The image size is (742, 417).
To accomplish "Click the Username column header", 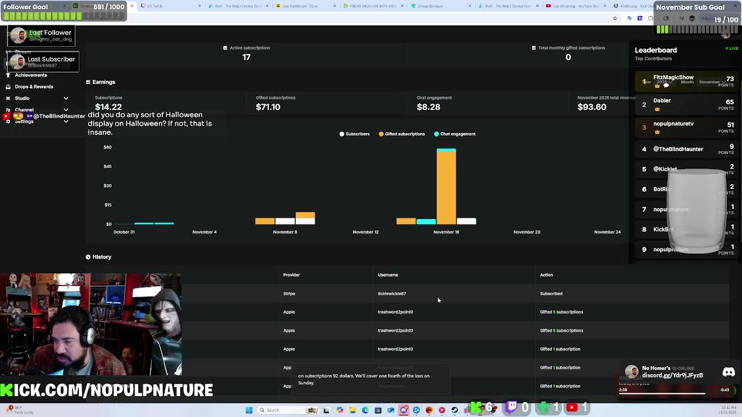I will pyautogui.click(x=388, y=275).
